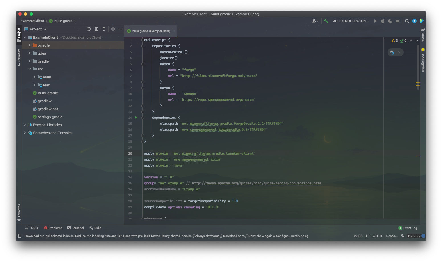Expand the main source folder

click(34, 77)
